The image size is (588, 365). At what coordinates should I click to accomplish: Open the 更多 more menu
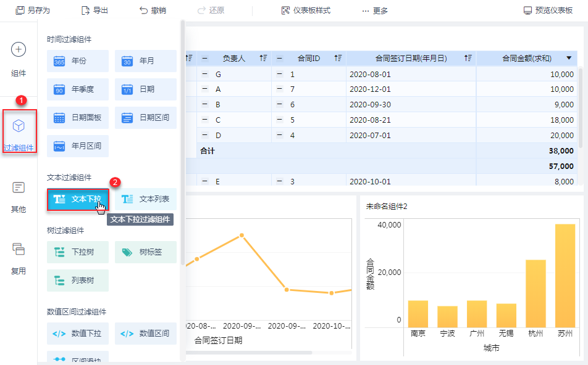[x=375, y=11]
